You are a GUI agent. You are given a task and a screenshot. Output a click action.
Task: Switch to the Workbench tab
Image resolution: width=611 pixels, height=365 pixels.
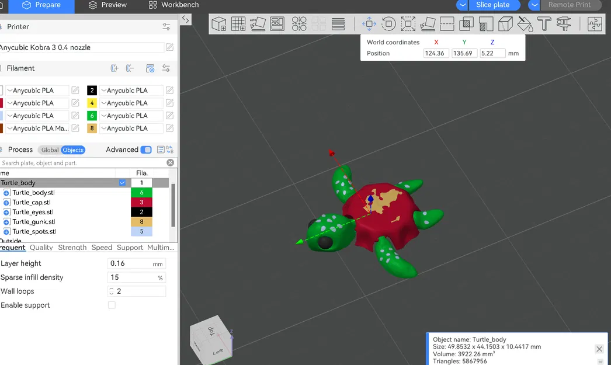pos(174,5)
